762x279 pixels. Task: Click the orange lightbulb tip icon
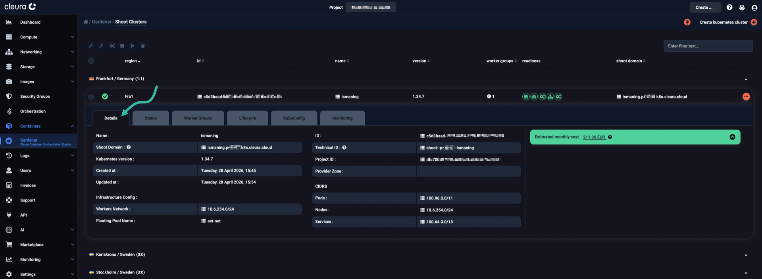pos(687,22)
